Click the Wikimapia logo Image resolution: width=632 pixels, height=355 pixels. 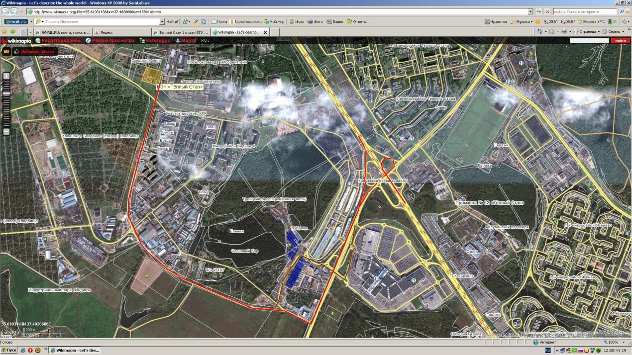pyautogui.click(x=17, y=40)
